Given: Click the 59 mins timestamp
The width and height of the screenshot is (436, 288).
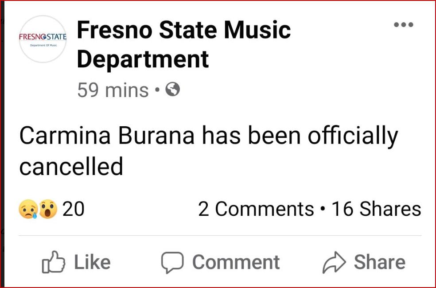Looking at the screenshot, I should click(113, 90).
